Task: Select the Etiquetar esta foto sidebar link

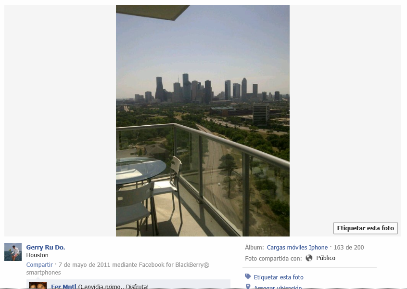Action: point(279,277)
